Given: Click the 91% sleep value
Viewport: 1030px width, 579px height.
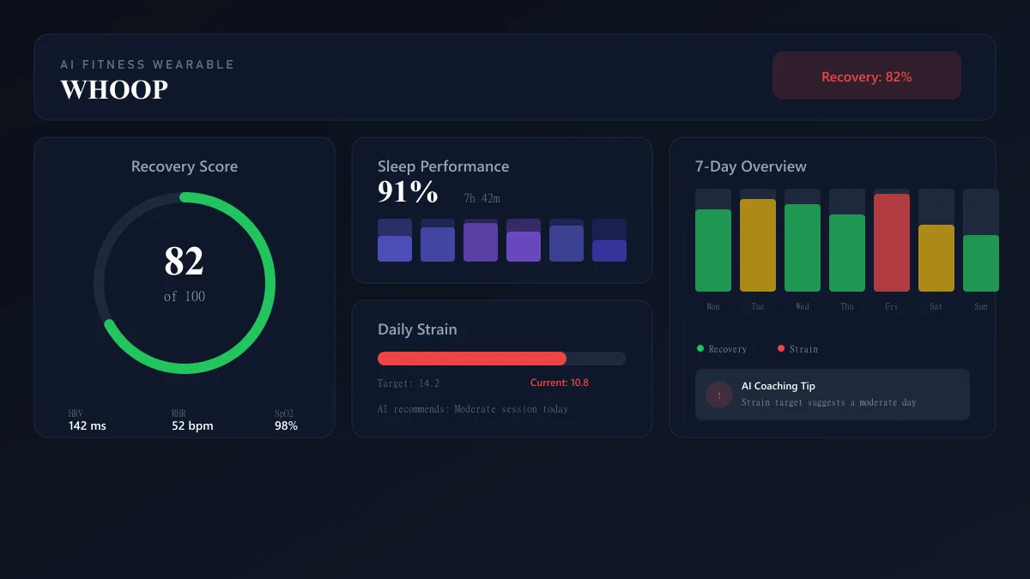Looking at the screenshot, I should tap(408, 192).
